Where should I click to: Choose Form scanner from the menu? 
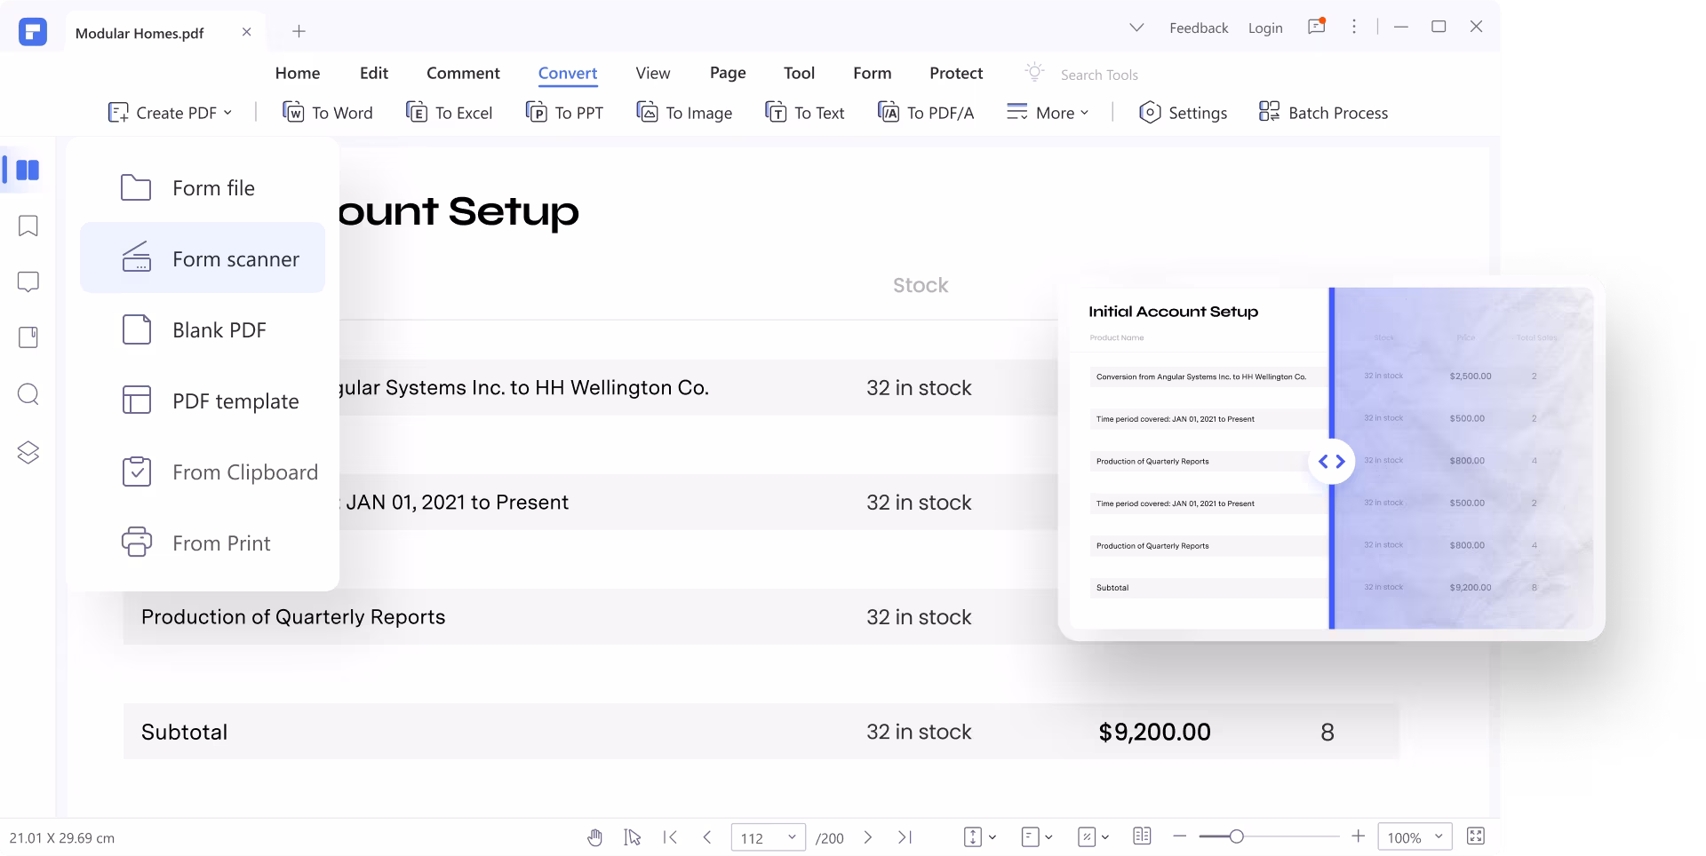[x=203, y=258]
